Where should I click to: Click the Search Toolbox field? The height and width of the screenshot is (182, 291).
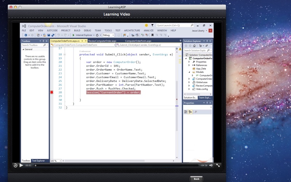(35, 45)
